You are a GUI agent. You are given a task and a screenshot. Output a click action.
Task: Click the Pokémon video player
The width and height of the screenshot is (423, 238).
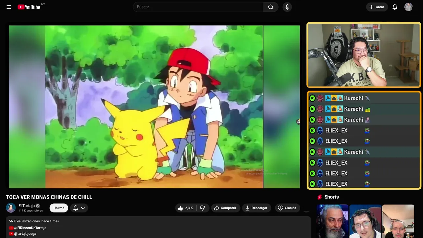154,107
